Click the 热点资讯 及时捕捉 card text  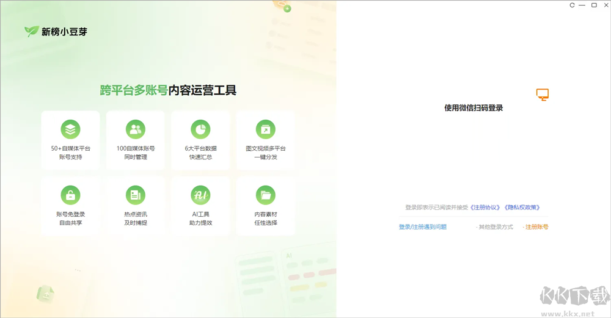tap(136, 219)
